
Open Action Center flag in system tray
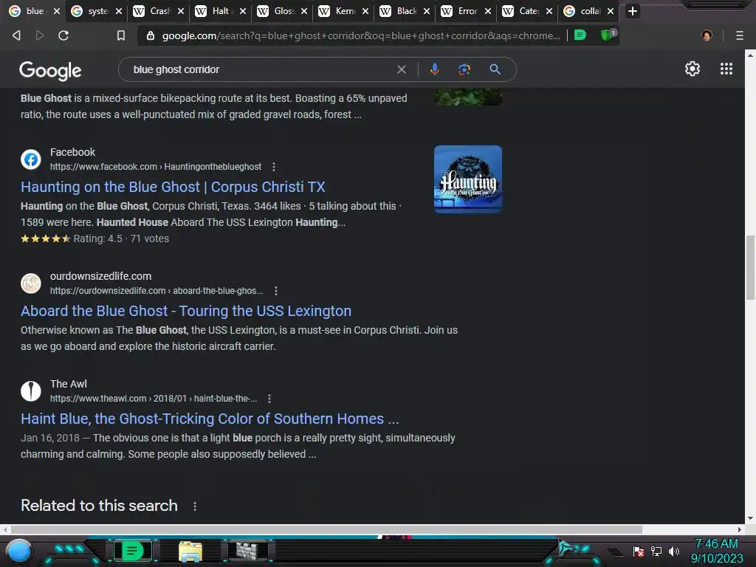point(639,551)
